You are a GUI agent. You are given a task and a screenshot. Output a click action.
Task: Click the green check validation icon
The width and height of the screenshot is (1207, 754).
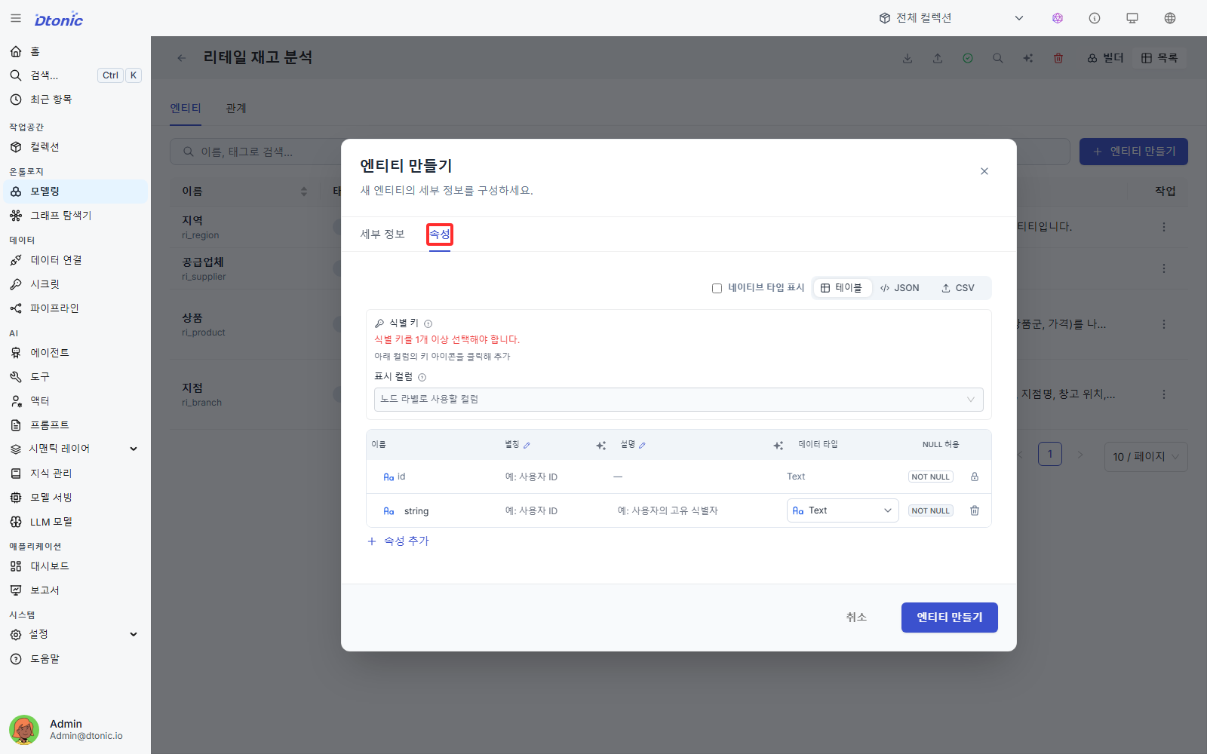968,58
